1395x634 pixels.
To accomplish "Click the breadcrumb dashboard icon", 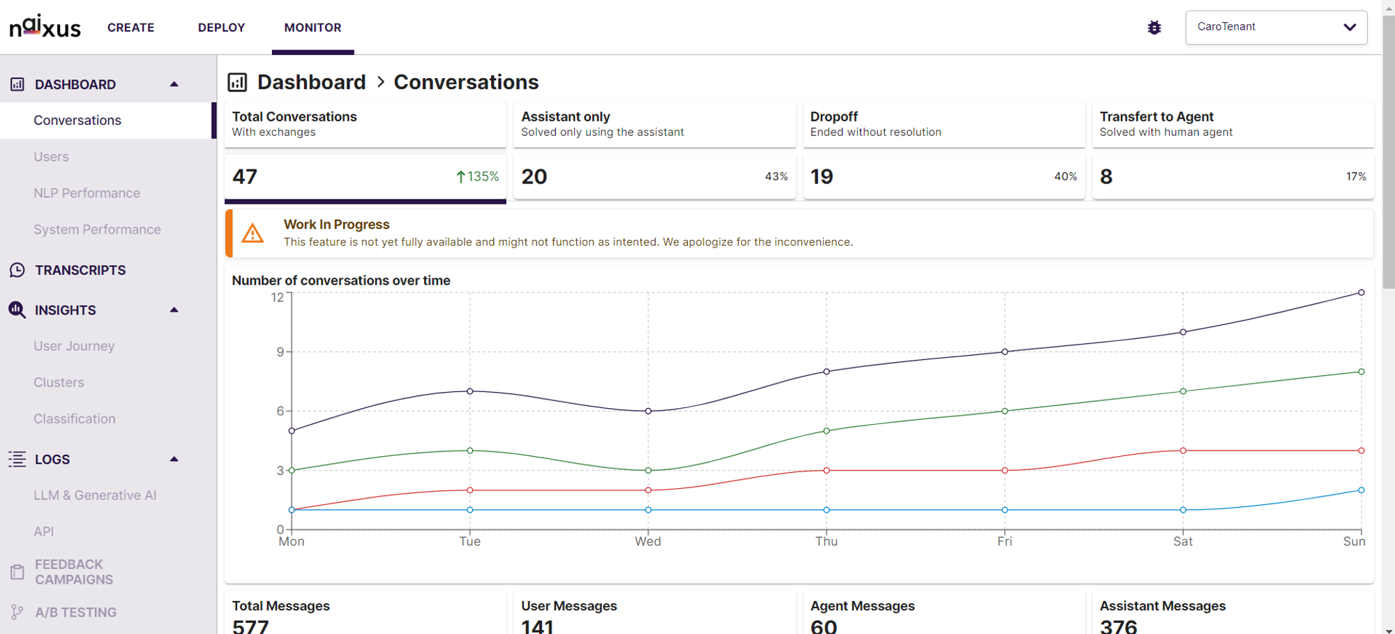I will pyautogui.click(x=237, y=82).
